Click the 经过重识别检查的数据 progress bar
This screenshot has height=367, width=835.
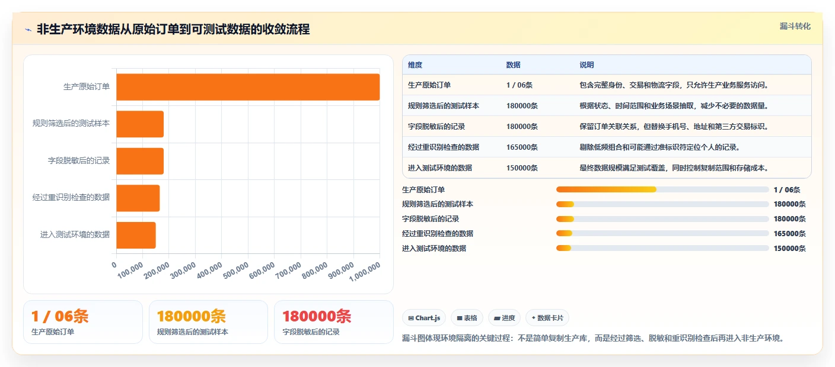[662, 234]
